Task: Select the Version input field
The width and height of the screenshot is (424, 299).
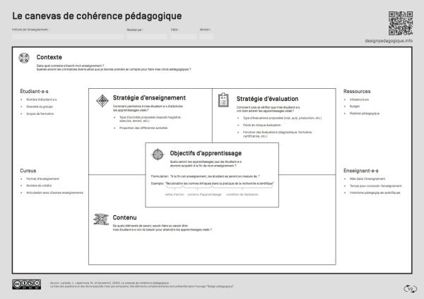Action: pyautogui.click(x=206, y=36)
